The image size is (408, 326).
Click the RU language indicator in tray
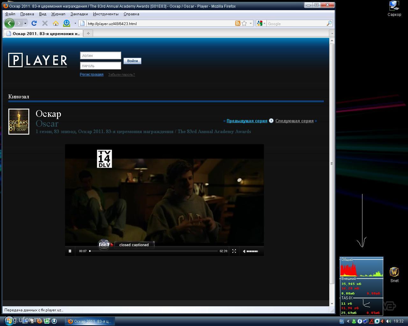(x=342, y=321)
